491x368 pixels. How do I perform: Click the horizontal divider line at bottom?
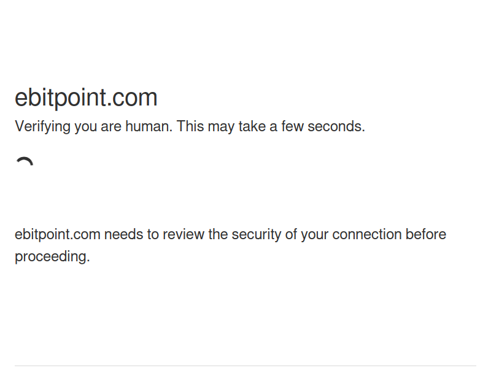[x=245, y=366]
